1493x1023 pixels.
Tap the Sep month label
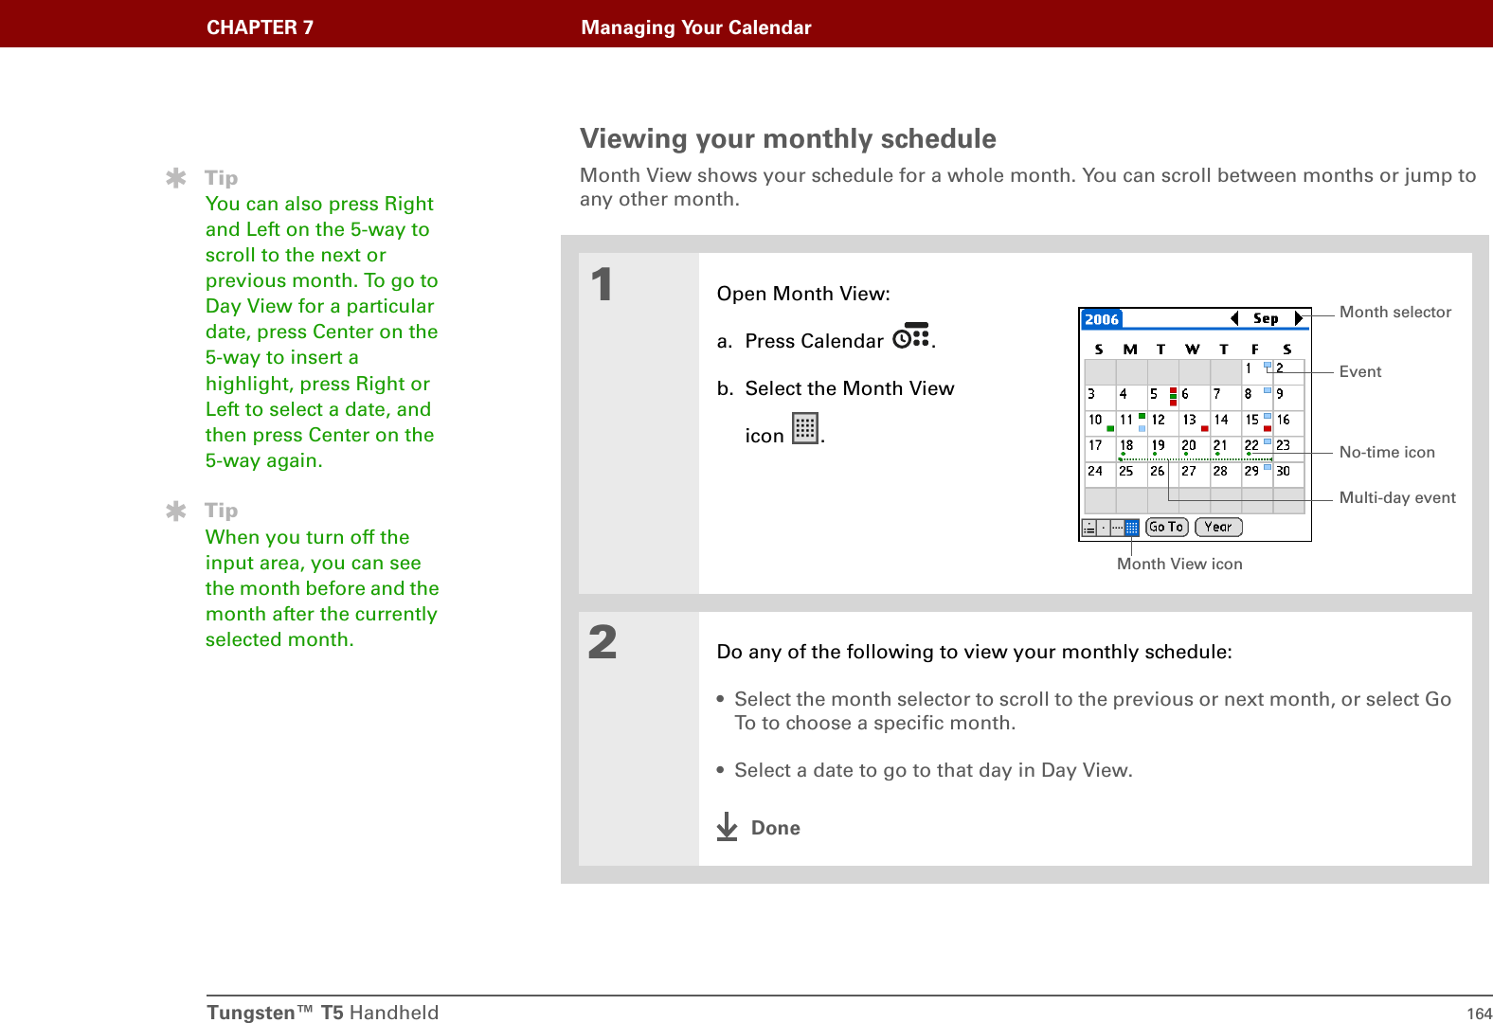[1266, 318]
